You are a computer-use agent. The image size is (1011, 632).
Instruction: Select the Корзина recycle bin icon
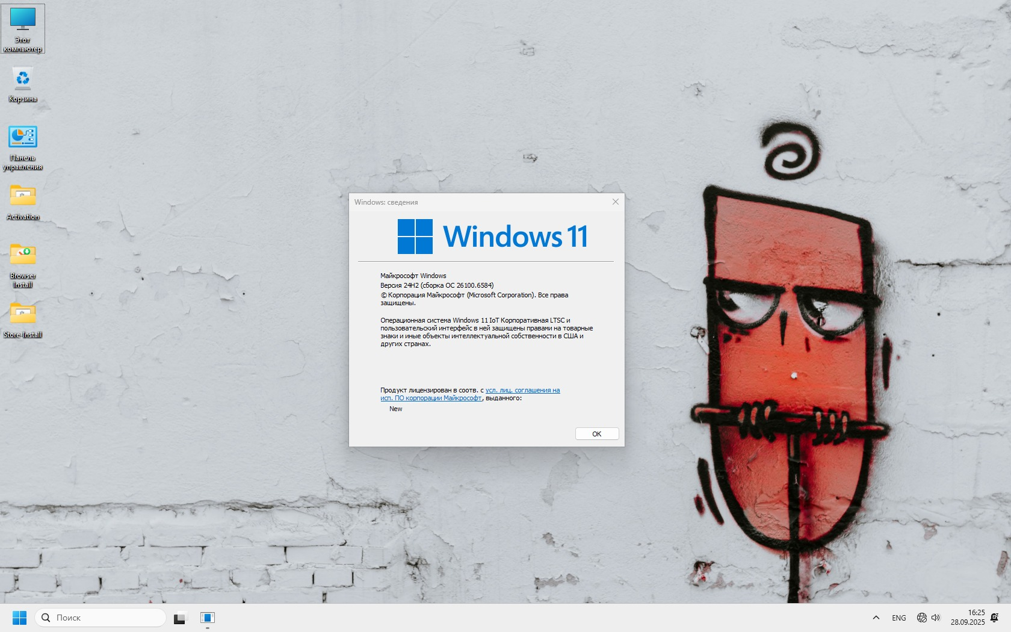23,84
